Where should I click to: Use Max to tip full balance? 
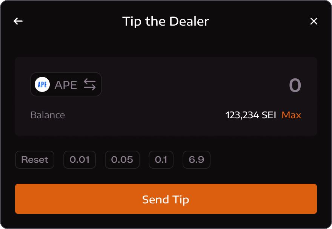[x=291, y=115]
